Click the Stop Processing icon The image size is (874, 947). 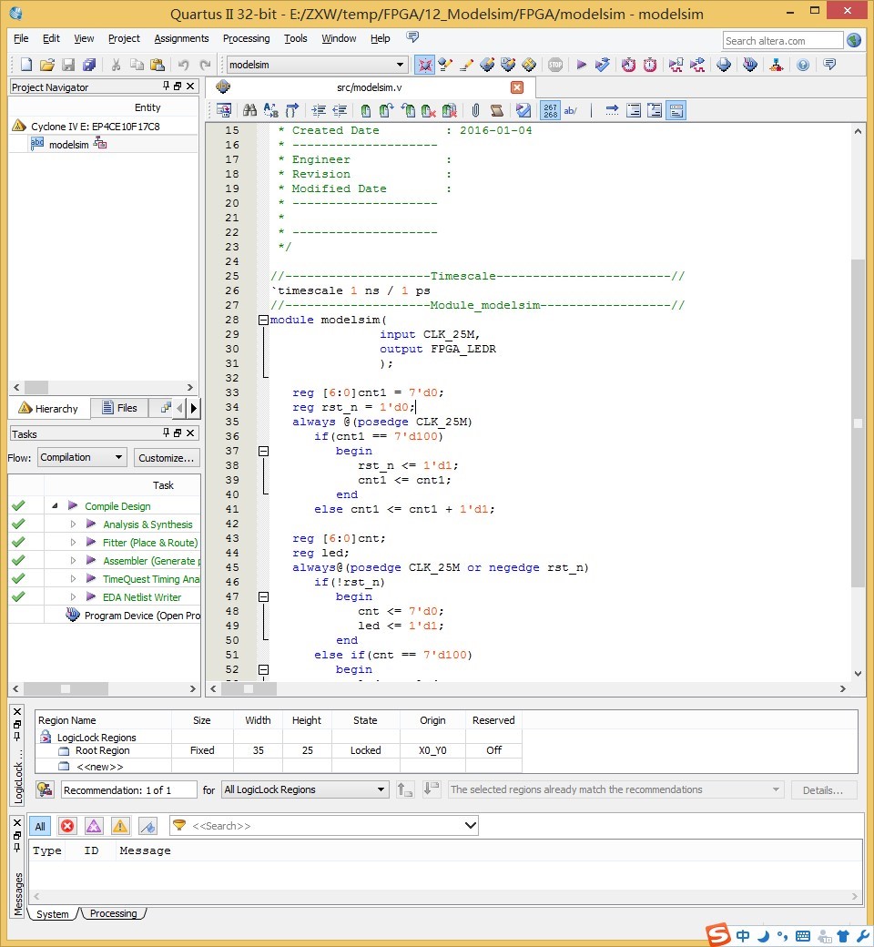pos(555,65)
